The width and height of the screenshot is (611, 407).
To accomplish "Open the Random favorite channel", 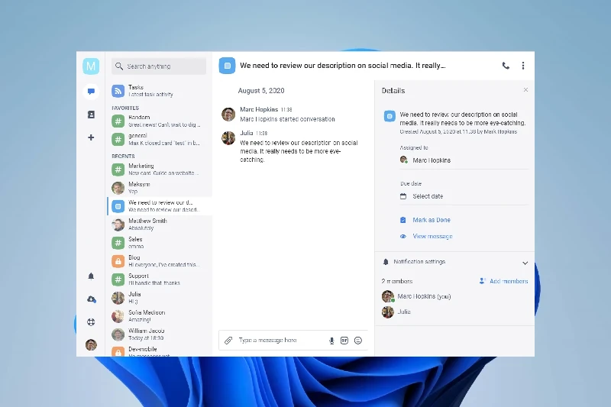I will pyautogui.click(x=160, y=121).
